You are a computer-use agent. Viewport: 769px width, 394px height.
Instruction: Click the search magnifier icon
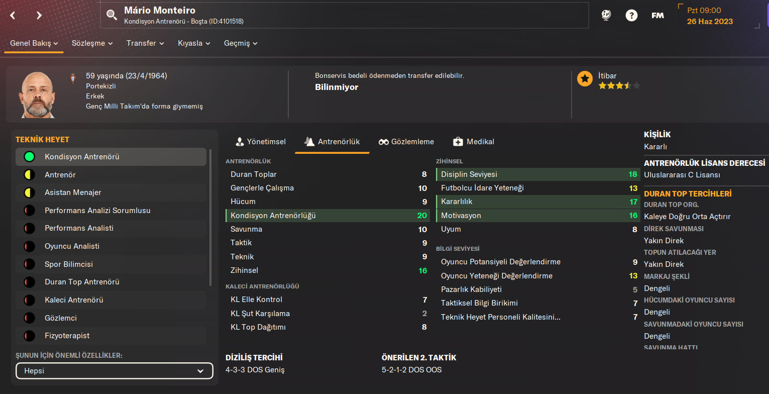[112, 16]
